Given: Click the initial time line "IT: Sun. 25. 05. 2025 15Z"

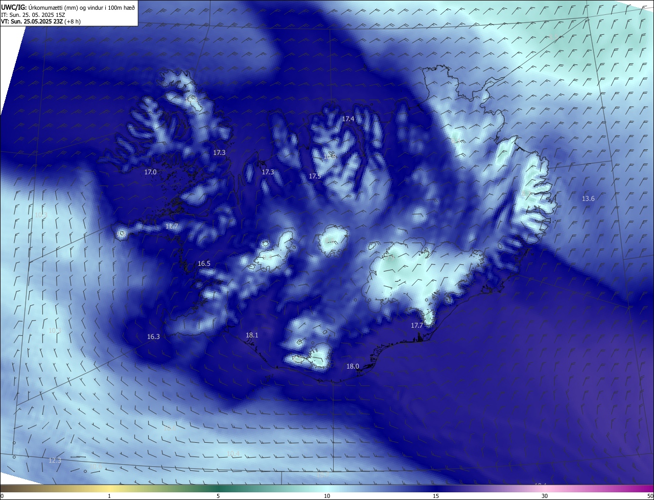Looking at the screenshot, I should (x=33, y=14).
